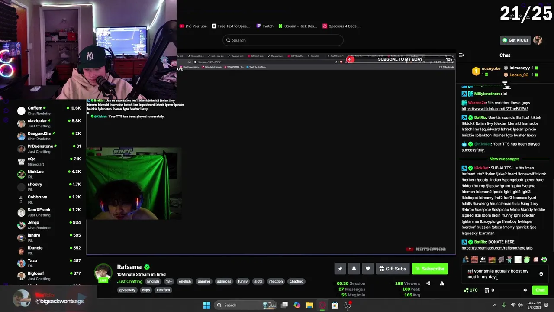554x312 pixels.
Task: Select the kickfam tag
Action: coord(163,290)
